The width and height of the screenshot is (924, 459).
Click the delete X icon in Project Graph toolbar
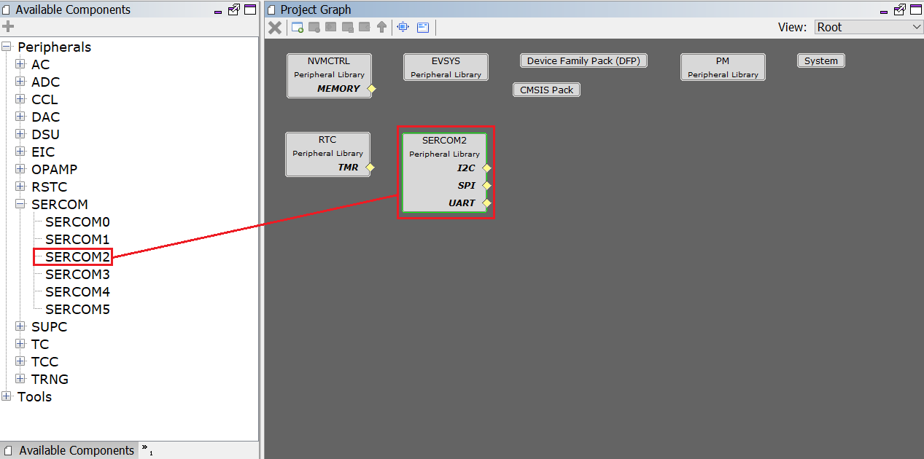(275, 28)
